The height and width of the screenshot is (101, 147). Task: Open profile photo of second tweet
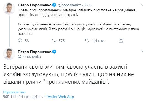point(9,54)
